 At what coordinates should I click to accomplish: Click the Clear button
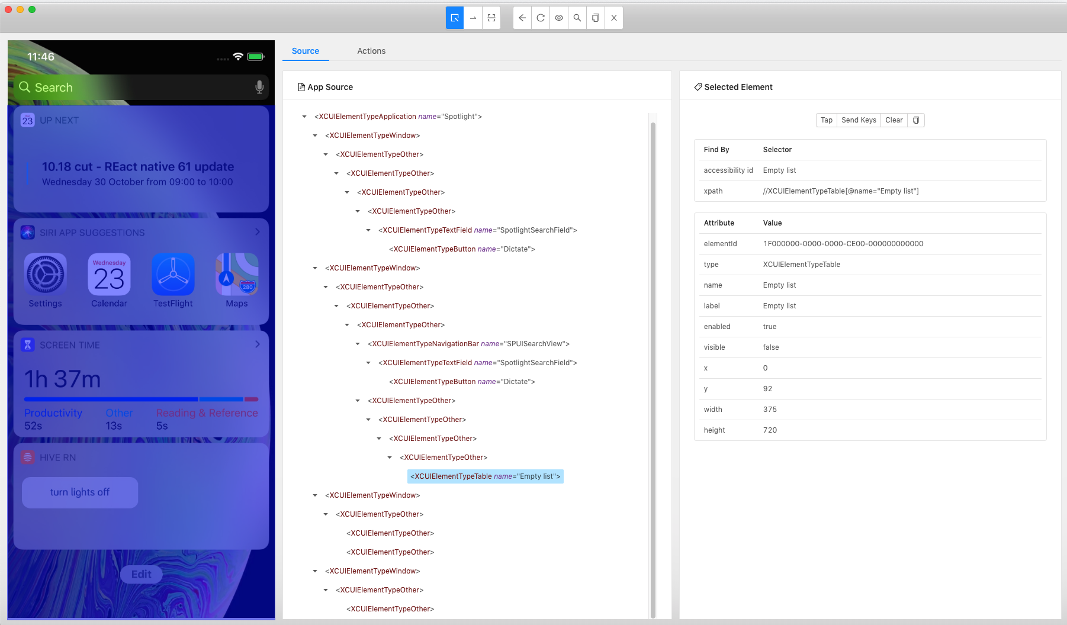[x=894, y=120]
